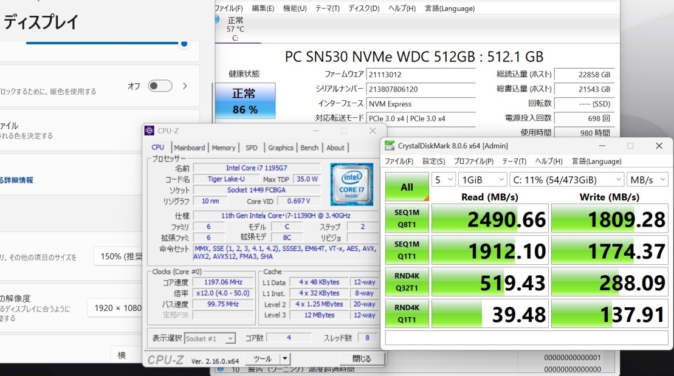Expand the ツール button dropdown arrow
Image resolution: width=674 pixels, height=376 pixels.
pyautogui.click(x=284, y=358)
